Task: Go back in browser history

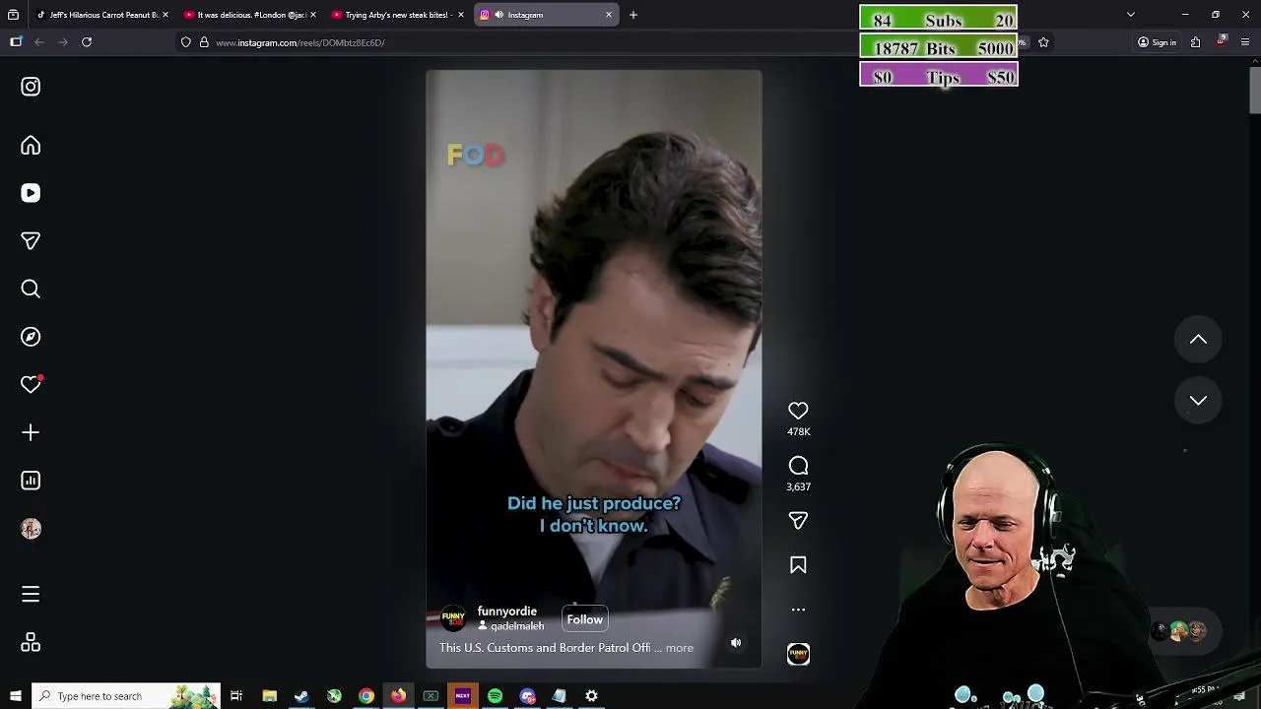Action: coord(39,42)
